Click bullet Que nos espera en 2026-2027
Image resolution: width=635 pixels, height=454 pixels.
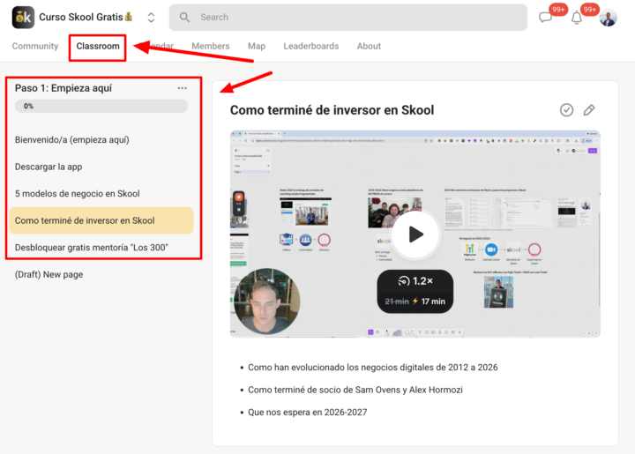[308, 413]
